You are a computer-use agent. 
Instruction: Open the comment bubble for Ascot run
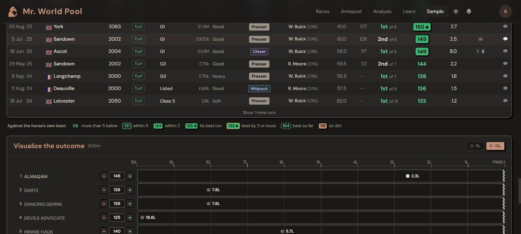[505, 51]
